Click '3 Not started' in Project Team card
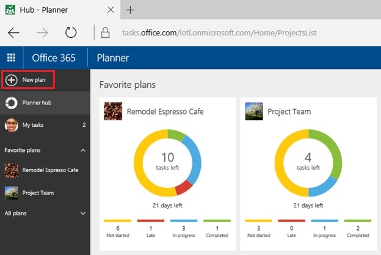The width and height of the screenshot is (381, 255). click(258, 232)
